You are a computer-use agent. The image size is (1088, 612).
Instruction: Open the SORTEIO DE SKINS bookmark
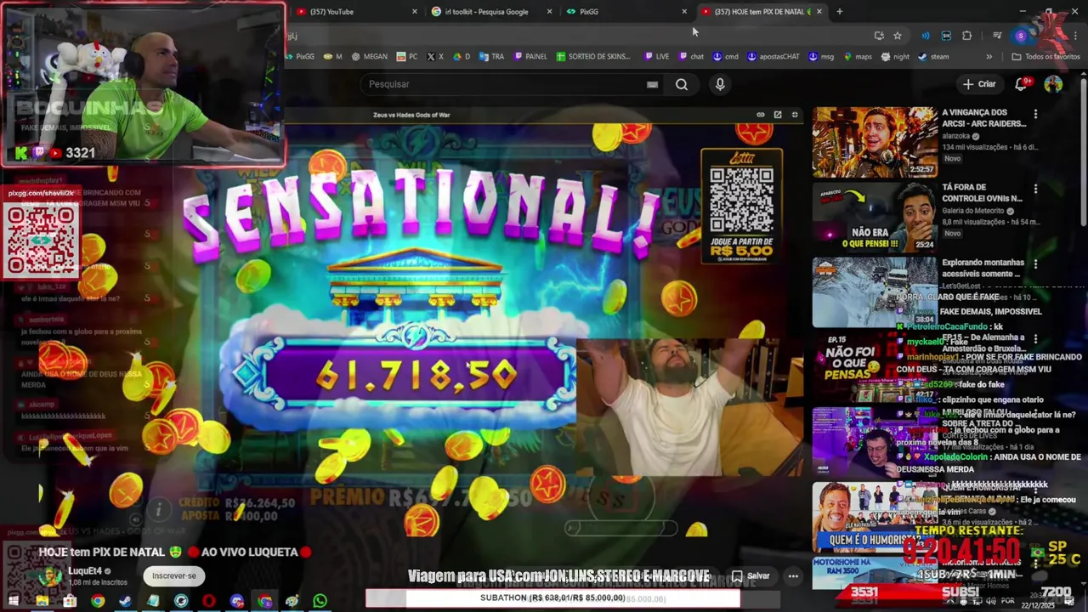point(593,57)
